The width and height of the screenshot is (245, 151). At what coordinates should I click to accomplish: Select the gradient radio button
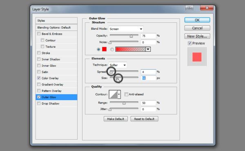point(112,49)
